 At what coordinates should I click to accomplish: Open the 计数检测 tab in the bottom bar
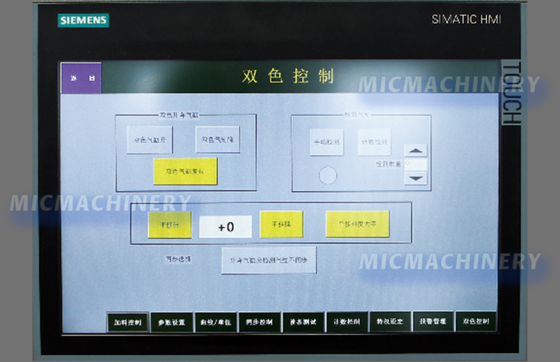[x=347, y=321]
